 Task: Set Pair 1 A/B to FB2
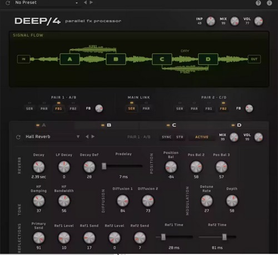point(73,108)
